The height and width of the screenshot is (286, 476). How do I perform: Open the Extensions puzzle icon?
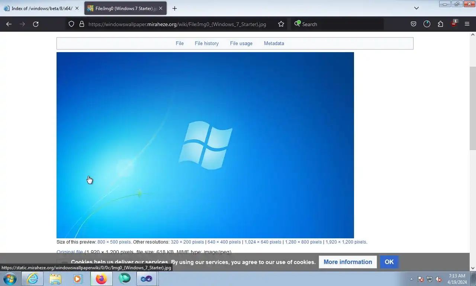coord(440,24)
